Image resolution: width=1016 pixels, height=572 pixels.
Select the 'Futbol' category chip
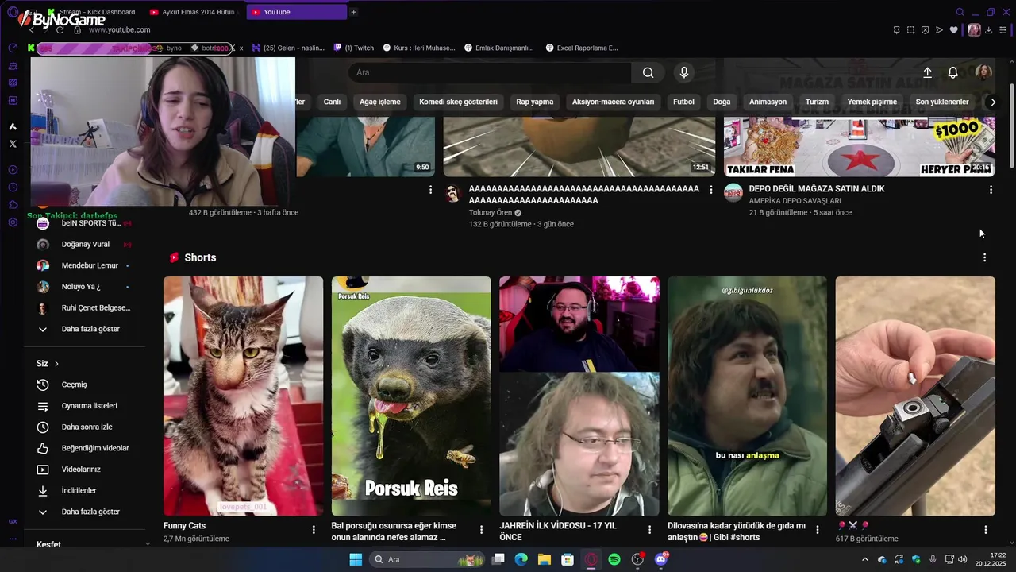click(x=683, y=102)
